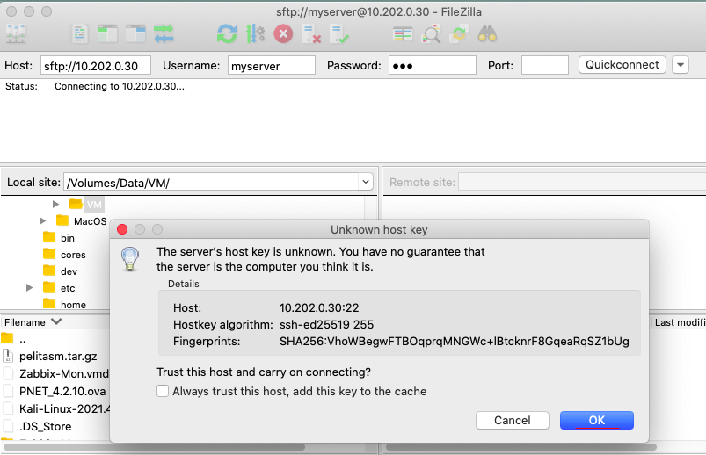The image size is (706, 455).
Task: Sort by the Filename column header
Action: tap(33, 322)
